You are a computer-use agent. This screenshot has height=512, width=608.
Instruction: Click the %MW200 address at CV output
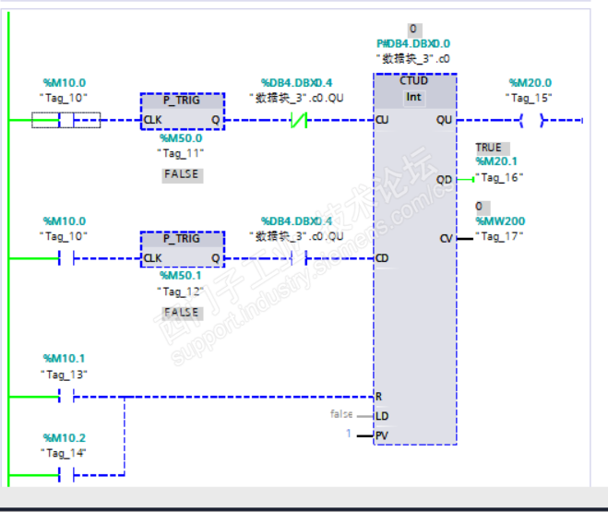500,220
